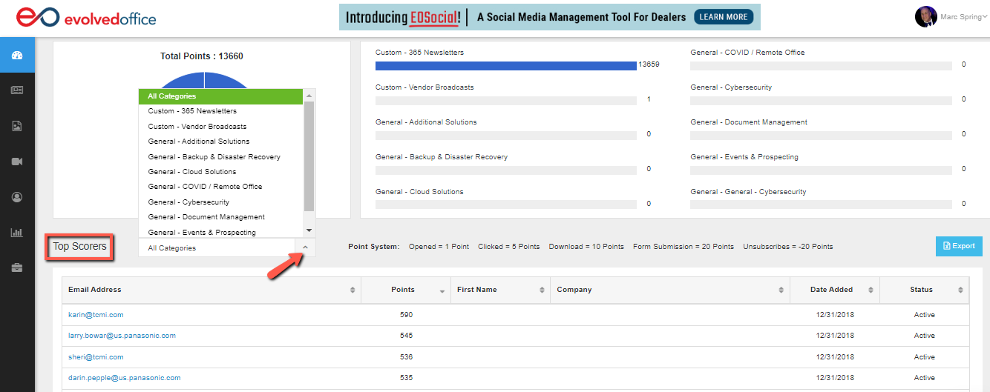
Task: Select All Categories highlighted option
Action: point(220,96)
